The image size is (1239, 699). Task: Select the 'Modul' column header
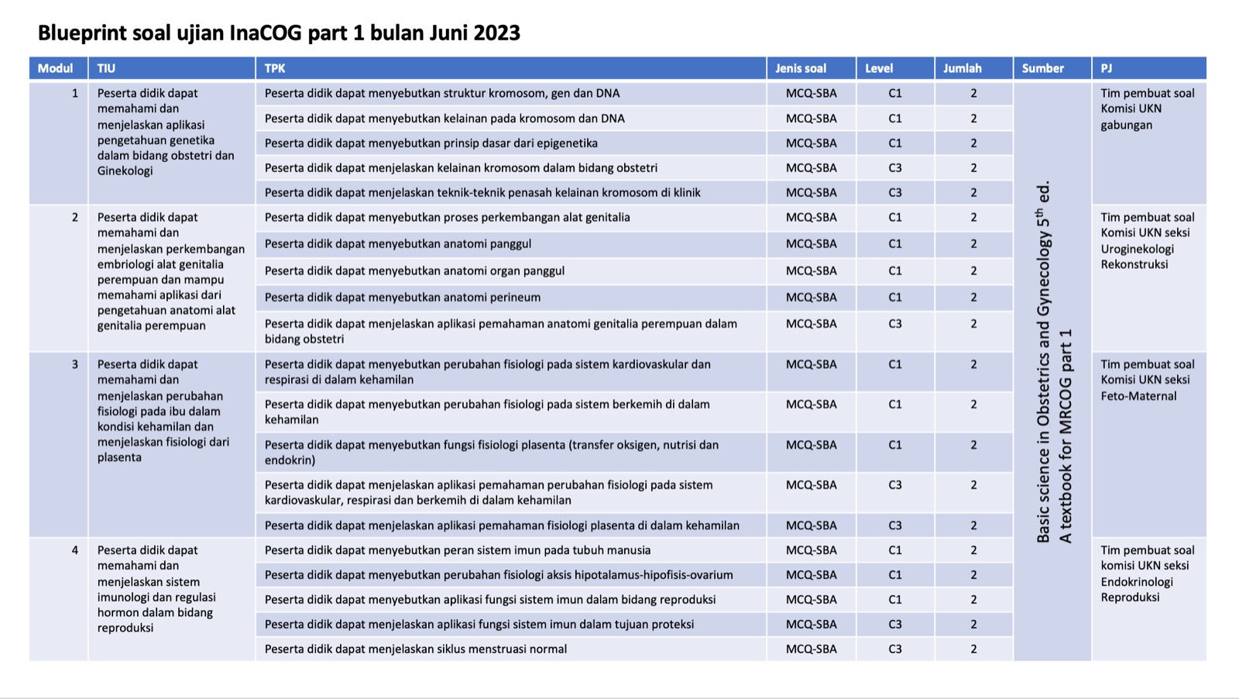[x=56, y=68]
